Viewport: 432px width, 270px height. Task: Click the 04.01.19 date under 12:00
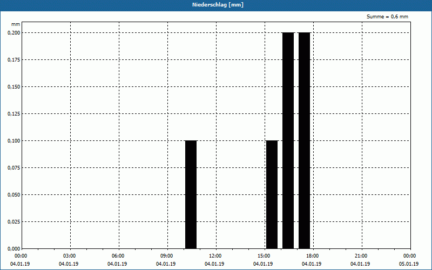pos(214,264)
